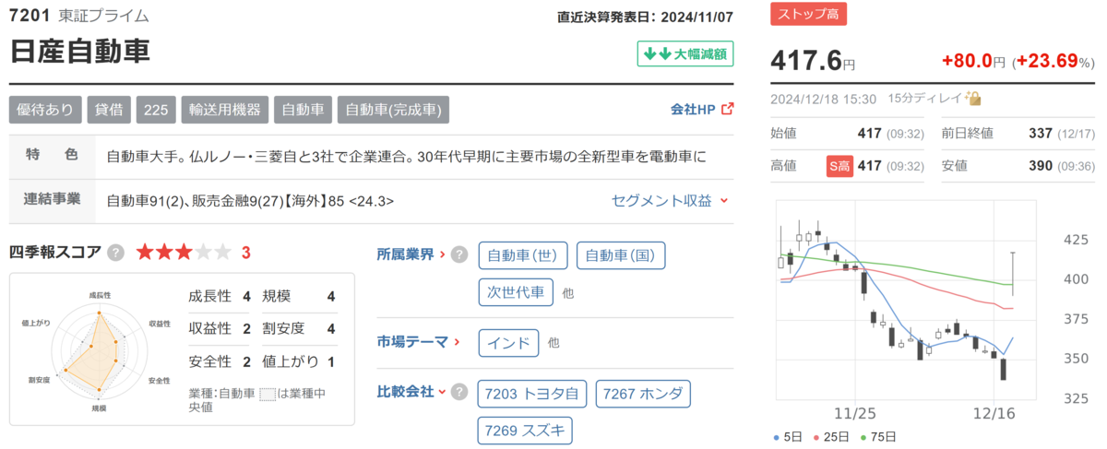Click the stock code 7201
The height and width of the screenshot is (449, 1107).
point(29,16)
